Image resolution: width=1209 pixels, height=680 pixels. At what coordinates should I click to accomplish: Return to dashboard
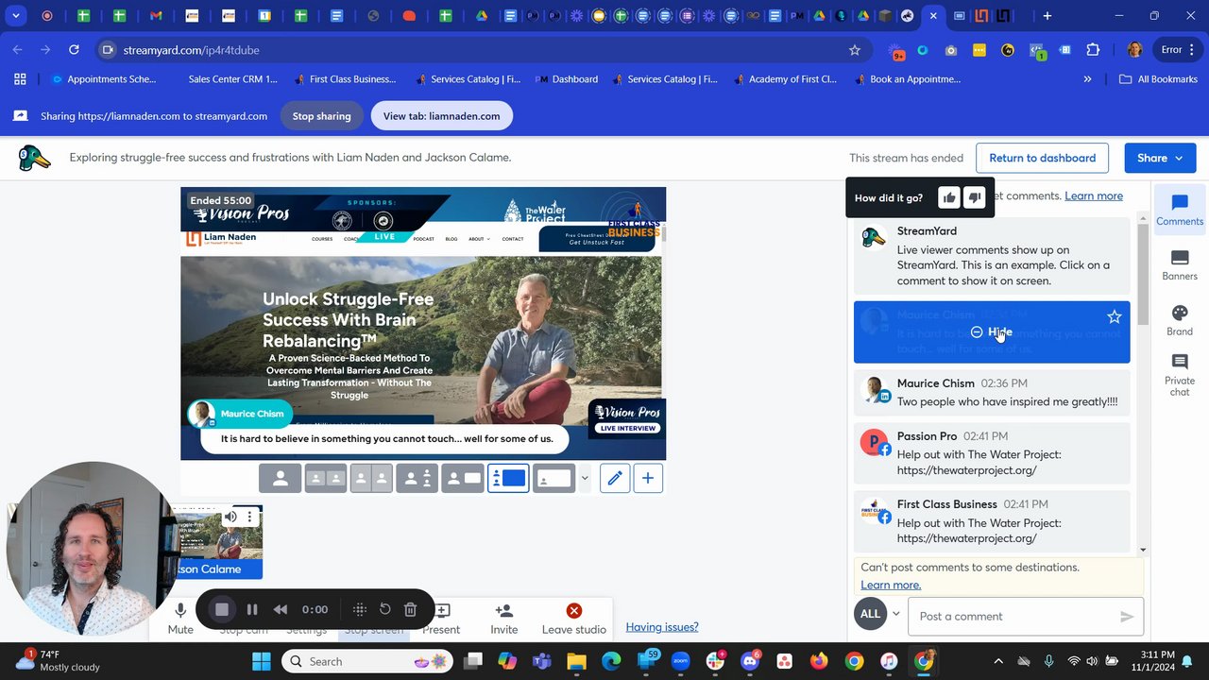(1043, 158)
